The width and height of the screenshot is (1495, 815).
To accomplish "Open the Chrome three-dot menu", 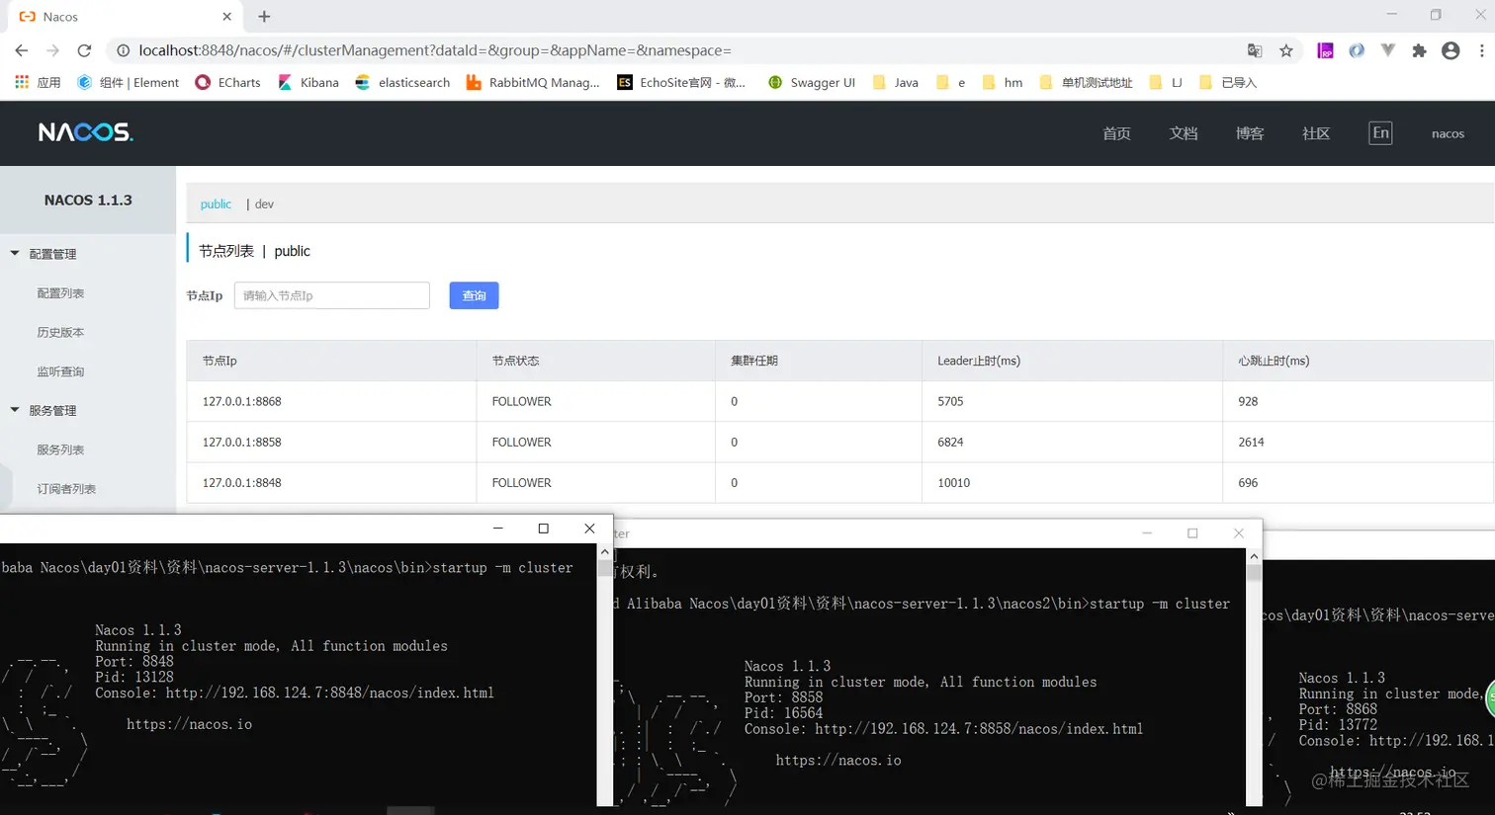I will click(1481, 50).
